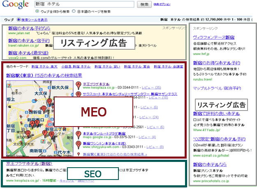Click related keyword 新宿 ホテル 安い
Screen dimensions: 257x189
click(107, 67)
